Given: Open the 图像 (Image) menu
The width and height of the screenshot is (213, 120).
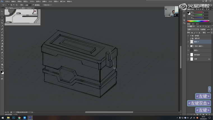Looking at the screenshot, I should tap(19, 1).
